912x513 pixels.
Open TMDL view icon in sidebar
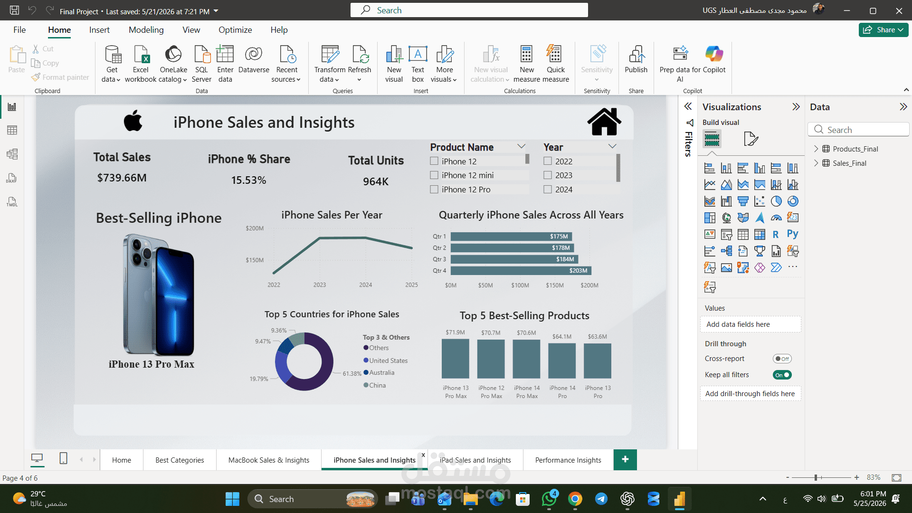12,202
